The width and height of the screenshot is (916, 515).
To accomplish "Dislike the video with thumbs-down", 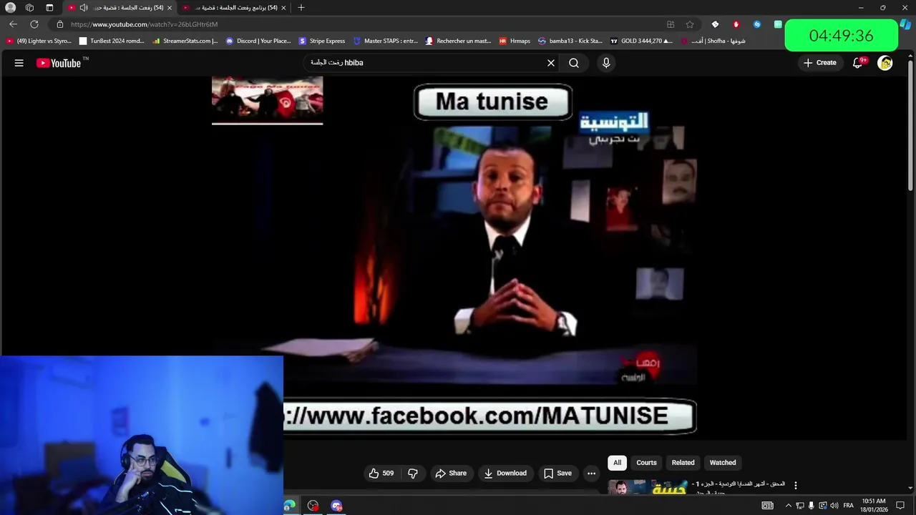I will point(413,473).
